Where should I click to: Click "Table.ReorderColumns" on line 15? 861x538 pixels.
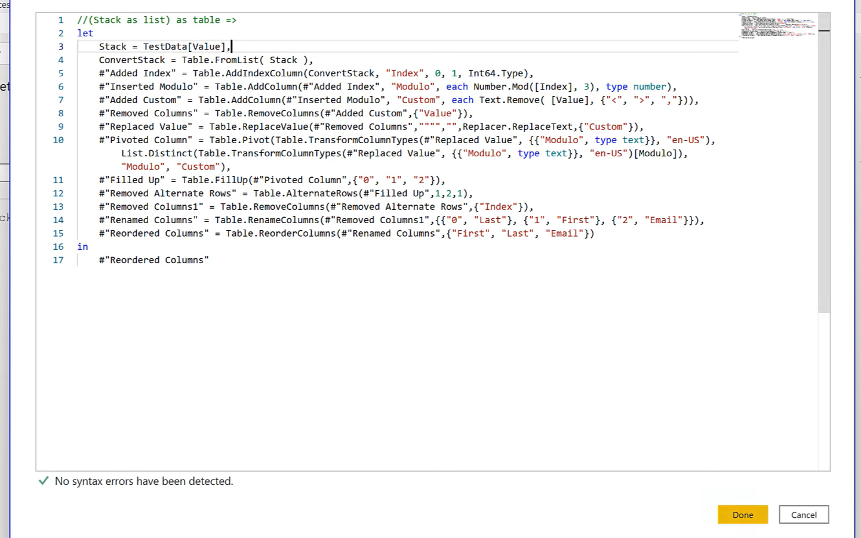click(x=281, y=233)
